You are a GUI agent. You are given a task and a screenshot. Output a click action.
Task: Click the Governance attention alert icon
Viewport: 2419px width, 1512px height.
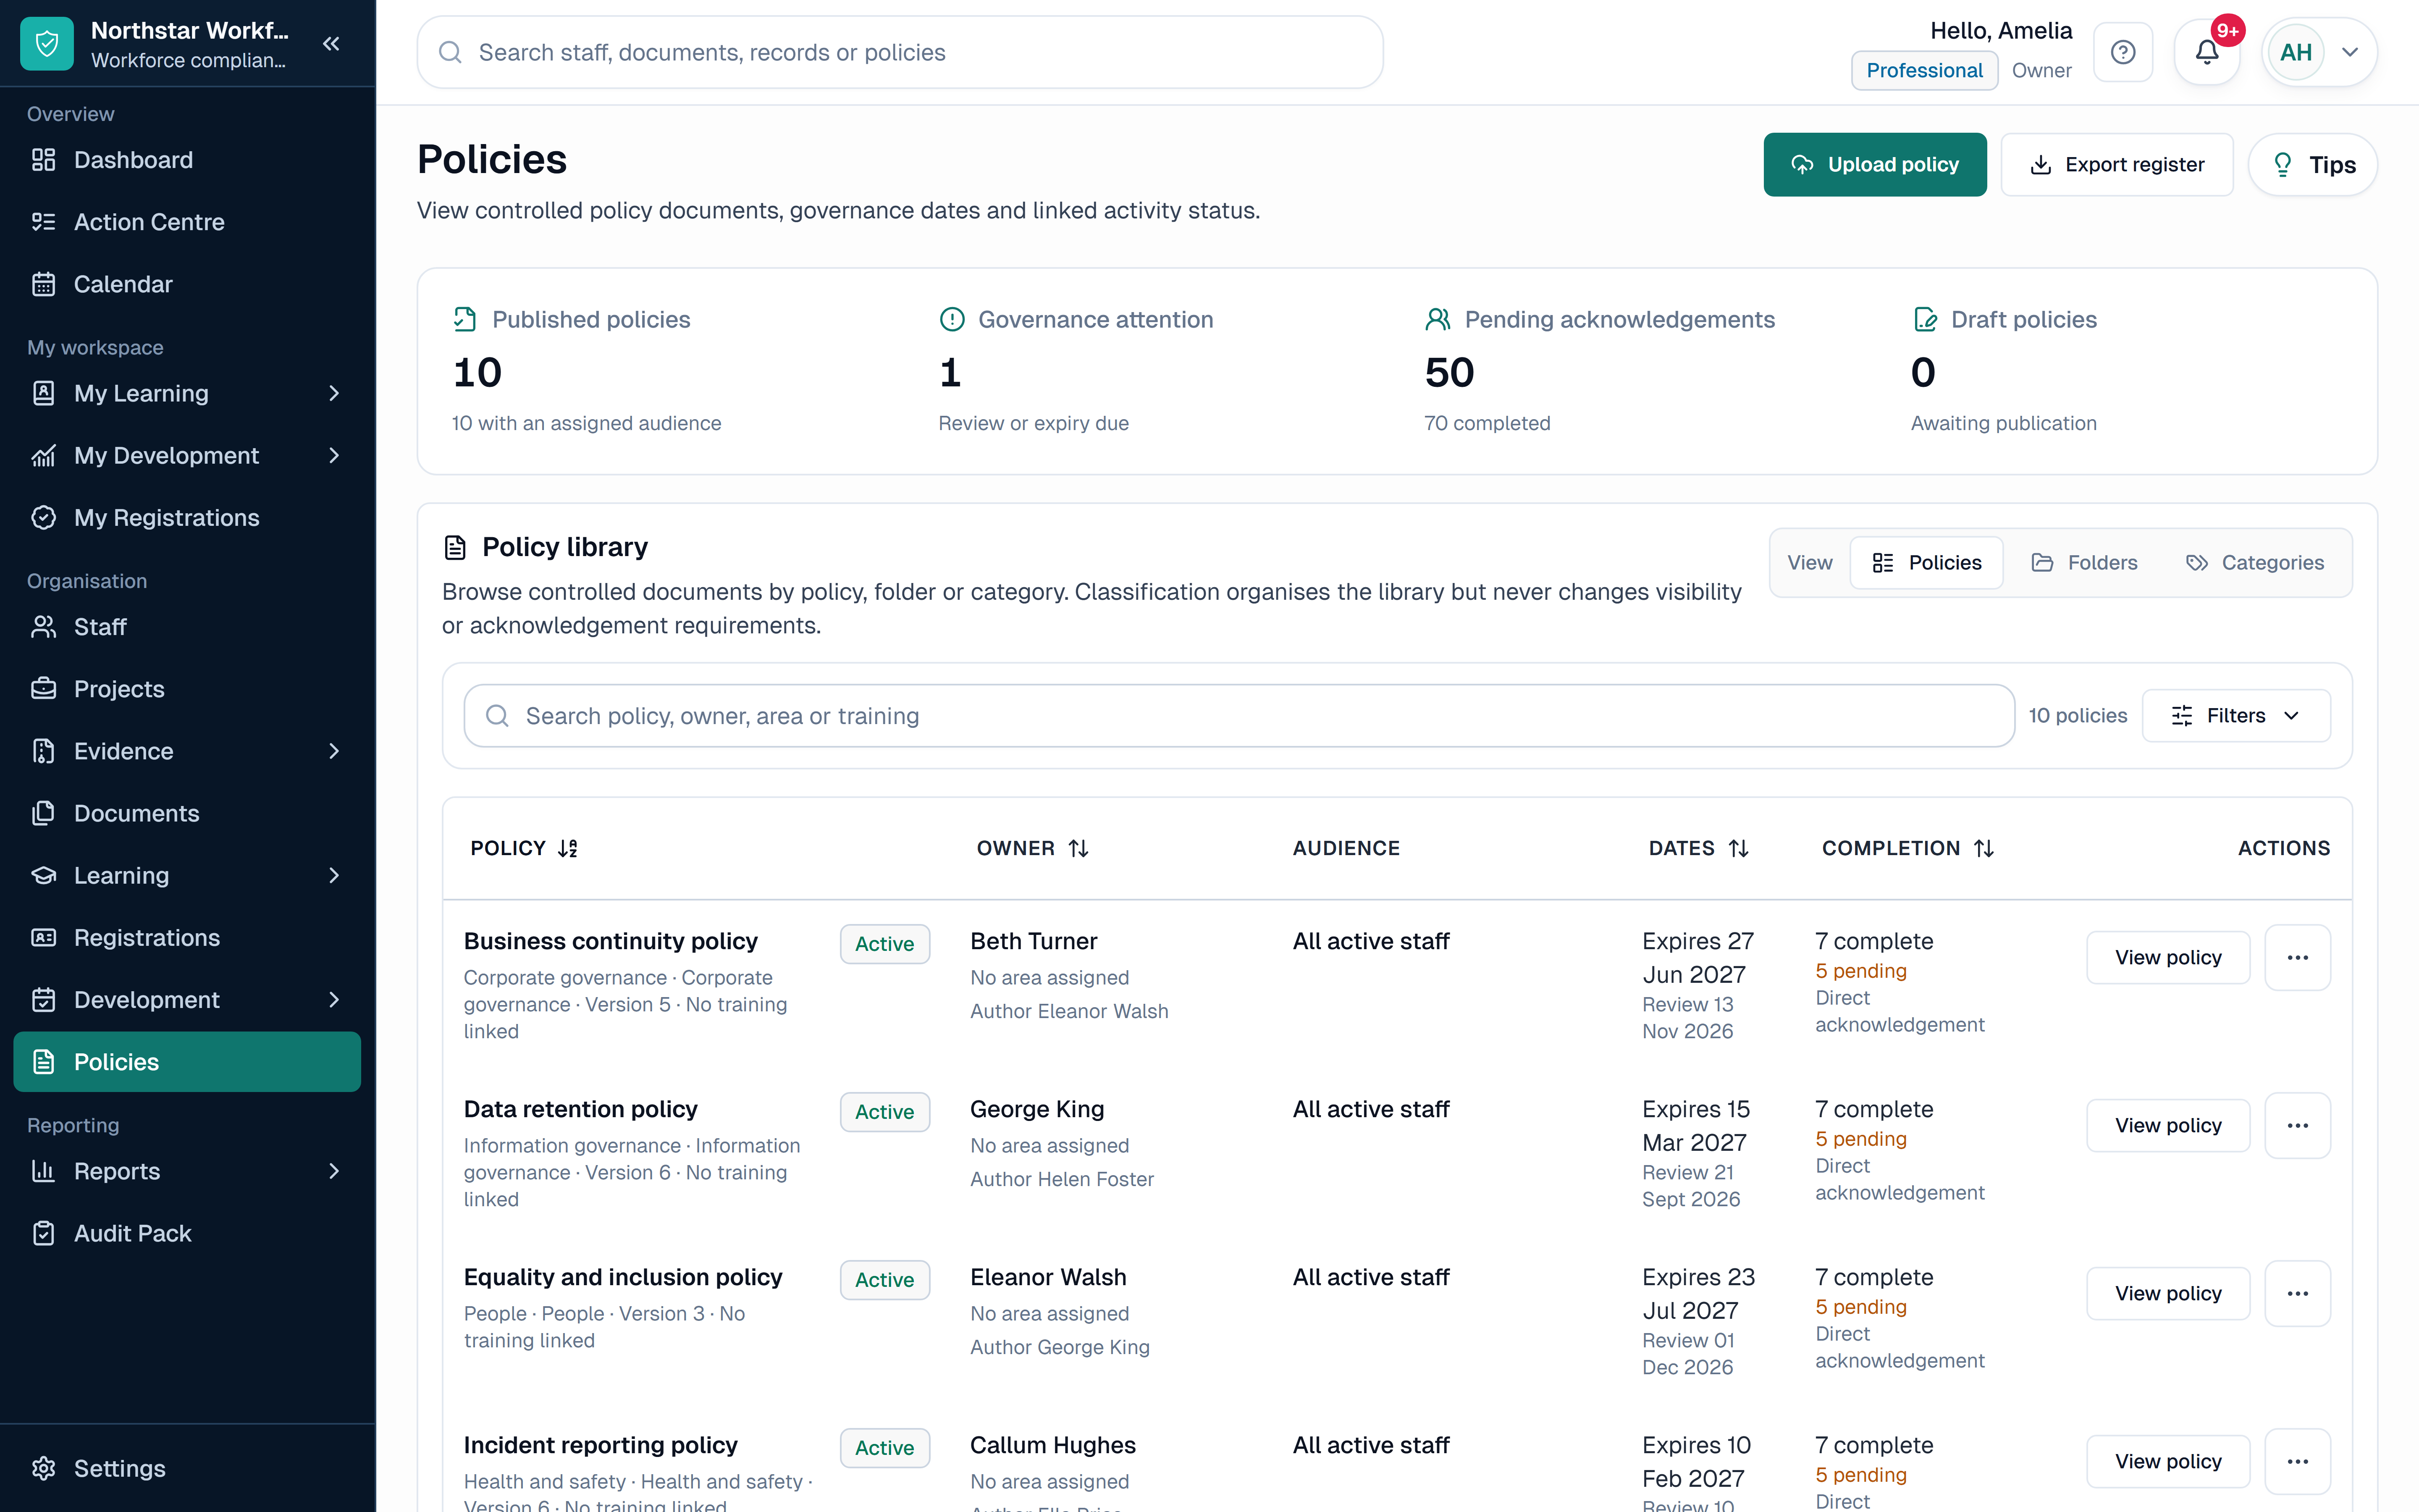952,319
